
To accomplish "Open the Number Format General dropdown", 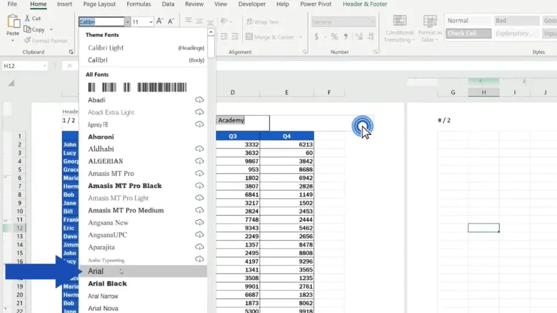I will click(x=372, y=22).
